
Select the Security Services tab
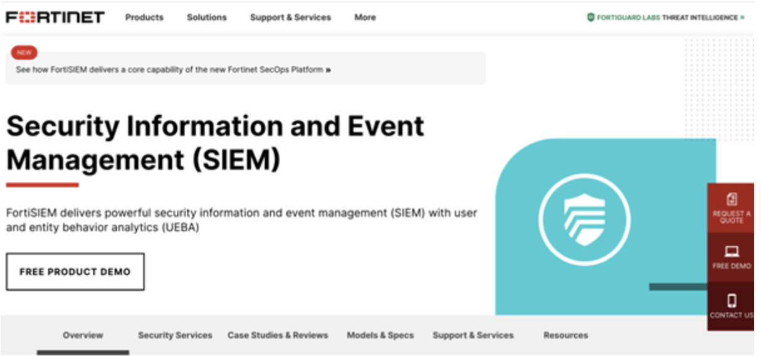click(175, 335)
